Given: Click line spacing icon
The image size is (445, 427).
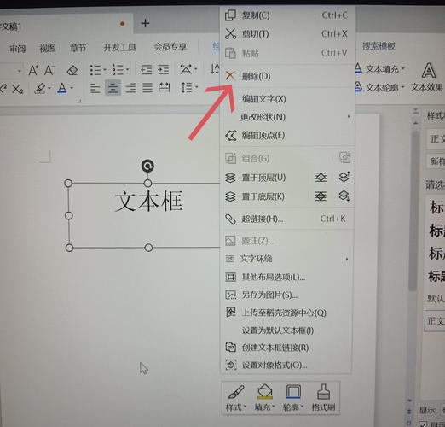Looking at the screenshot, I should (187, 87).
